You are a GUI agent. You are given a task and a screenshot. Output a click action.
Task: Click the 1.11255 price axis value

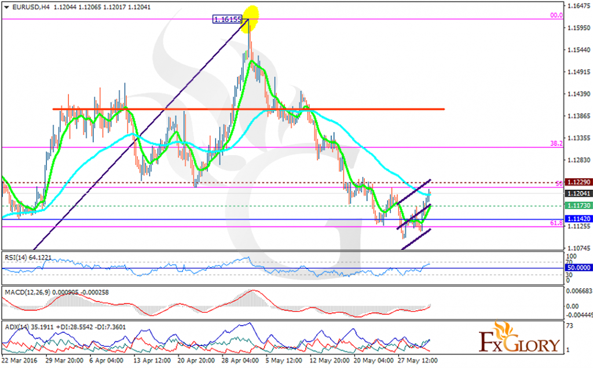pyautogui.click(x=579, y=226)
